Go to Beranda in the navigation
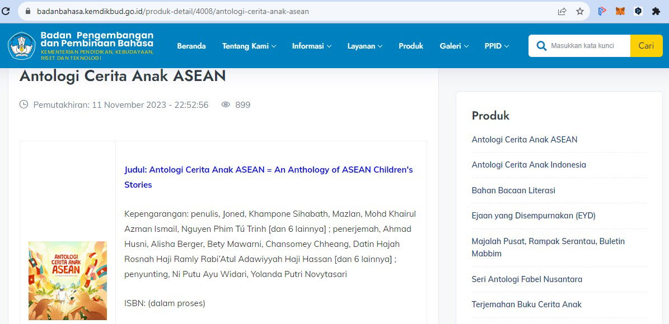Image resolution: width=669 pixels, height=324 pixels. [x=191, y=46]
